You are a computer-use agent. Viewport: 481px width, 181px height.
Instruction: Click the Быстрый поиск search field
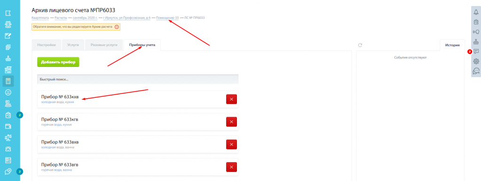pos(138,79)
